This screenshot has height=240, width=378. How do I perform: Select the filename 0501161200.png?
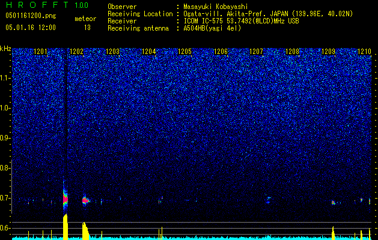(x=31, y=16)
